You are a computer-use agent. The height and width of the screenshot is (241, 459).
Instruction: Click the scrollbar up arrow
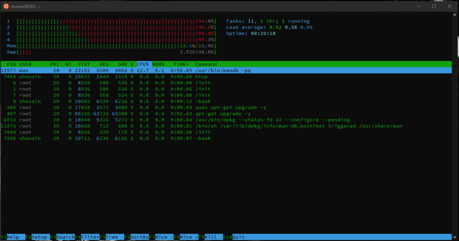coord(454,15)
